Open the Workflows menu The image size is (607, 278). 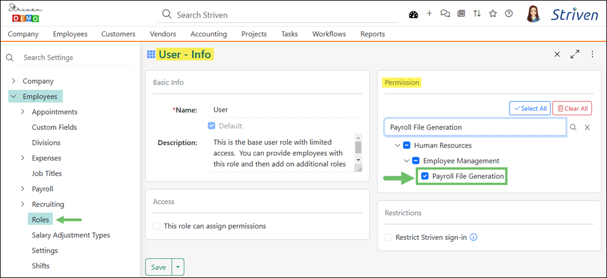tap(329, 34)
